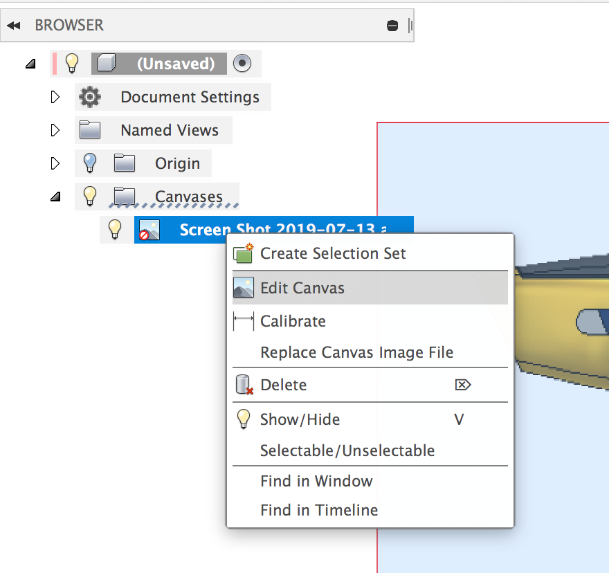Click the Canvases folder icon
609x573 pixels.
coord(125,196)
